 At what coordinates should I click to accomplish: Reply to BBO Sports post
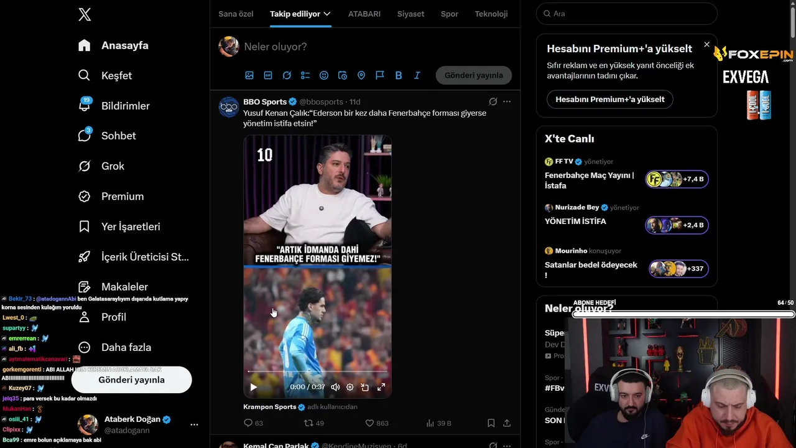point(254,423)
